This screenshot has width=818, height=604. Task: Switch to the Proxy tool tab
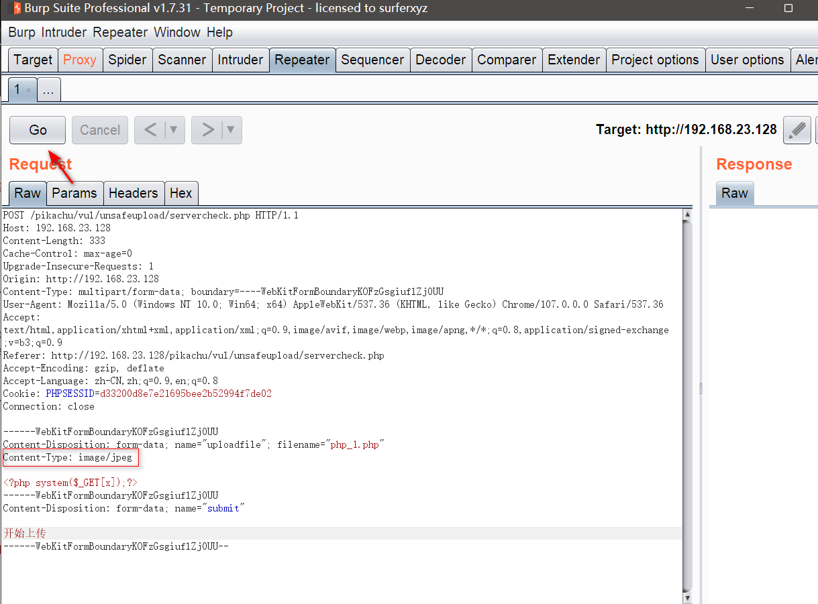(x=80, y=60)
